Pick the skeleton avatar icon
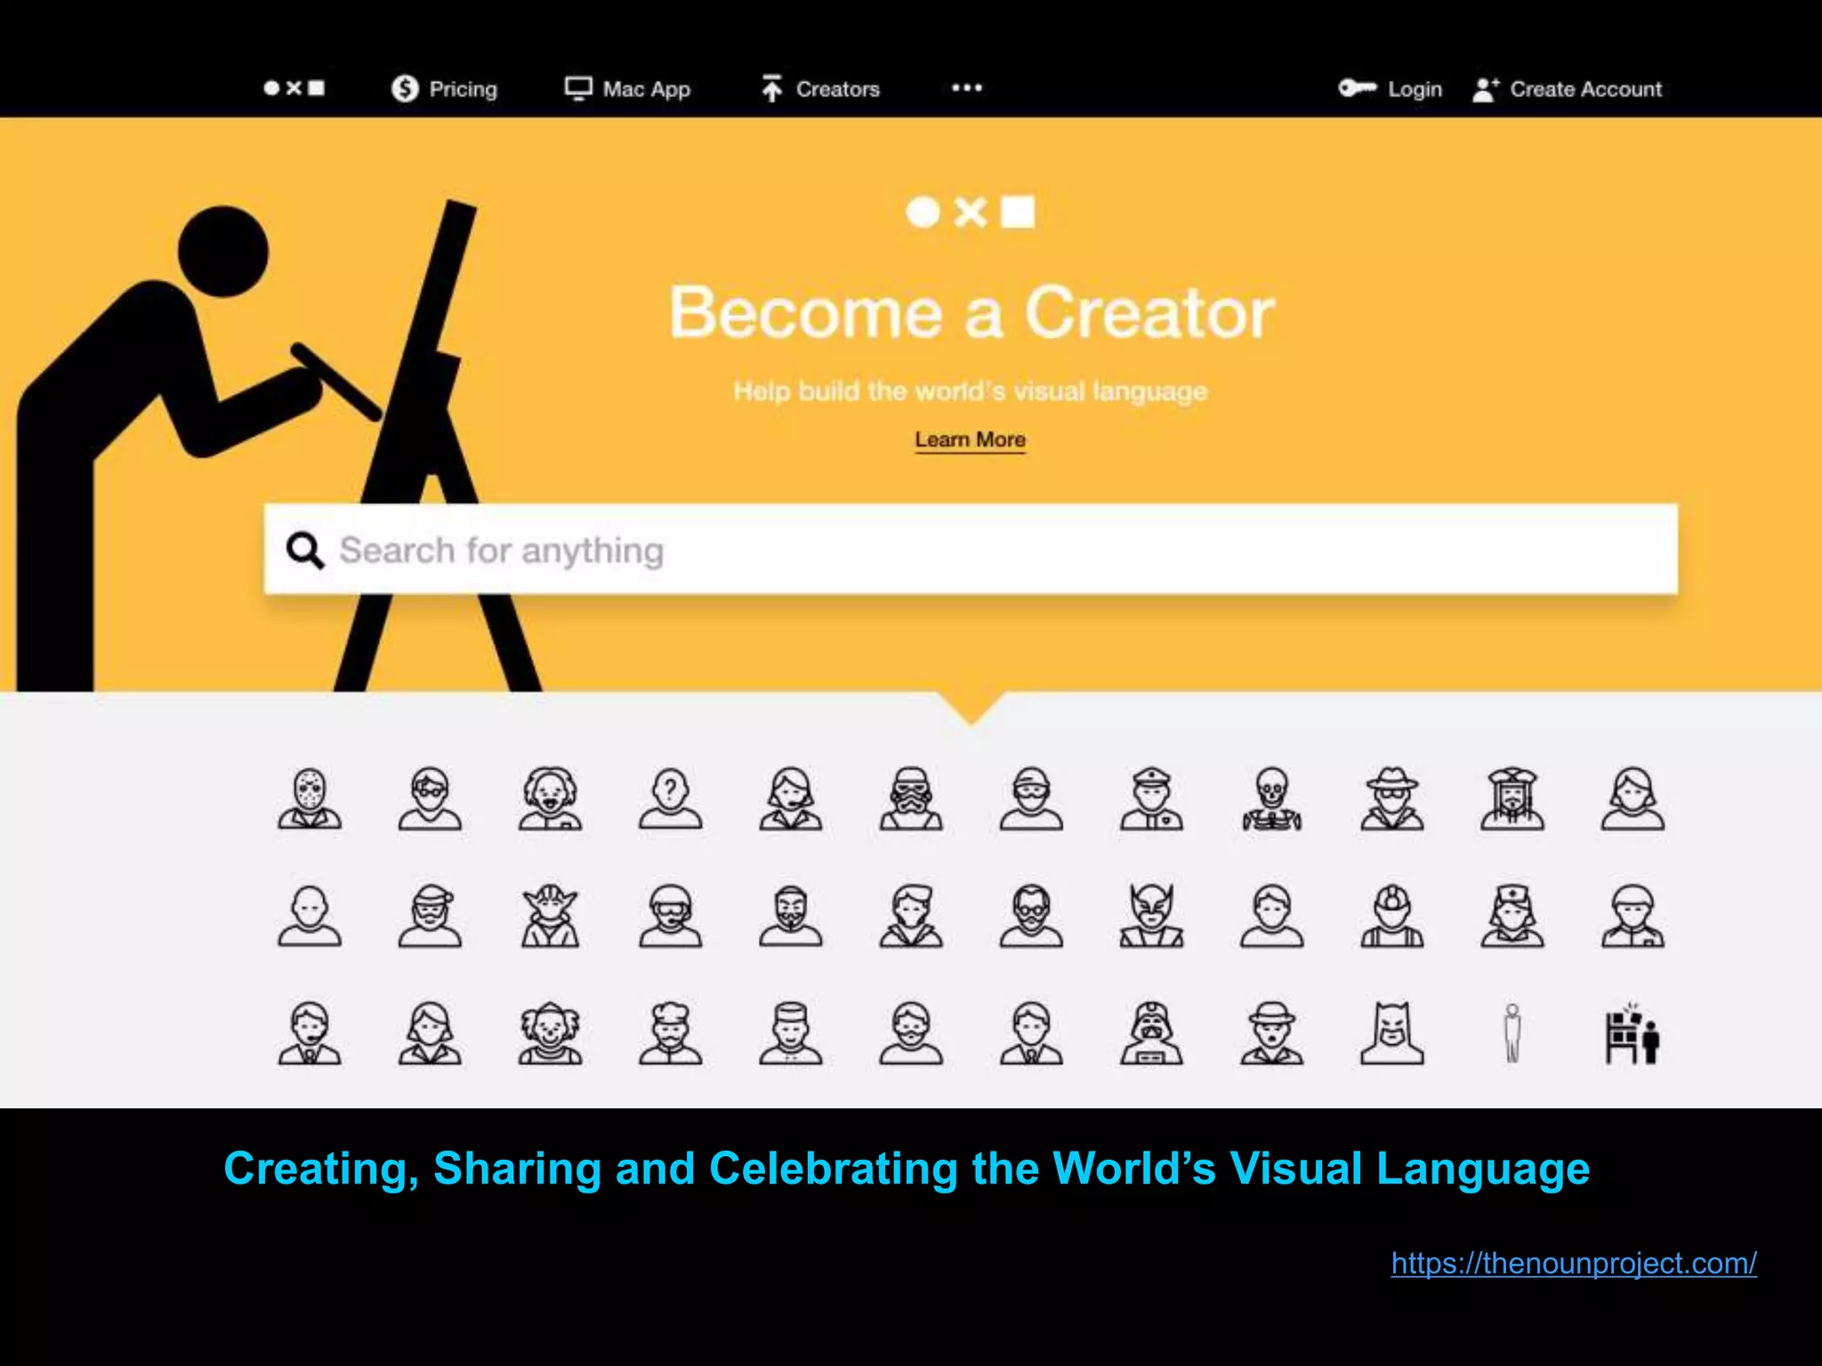 [x=1272, y=799]
